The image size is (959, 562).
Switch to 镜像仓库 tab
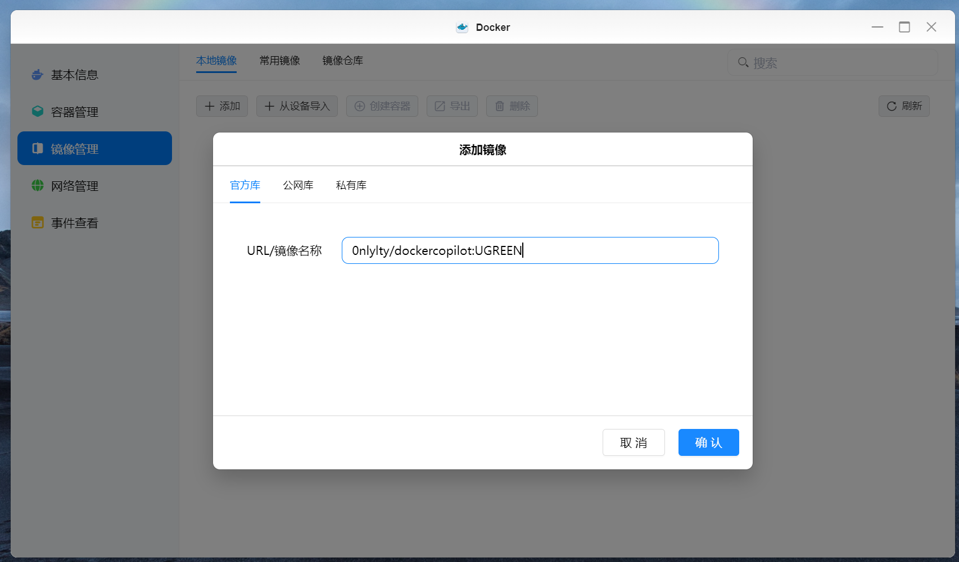coord(343,61)
